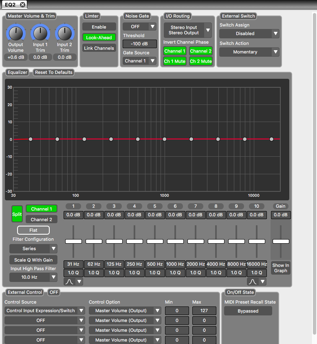Open the band 1 filter type dropdown arrow

click(79, 282)
